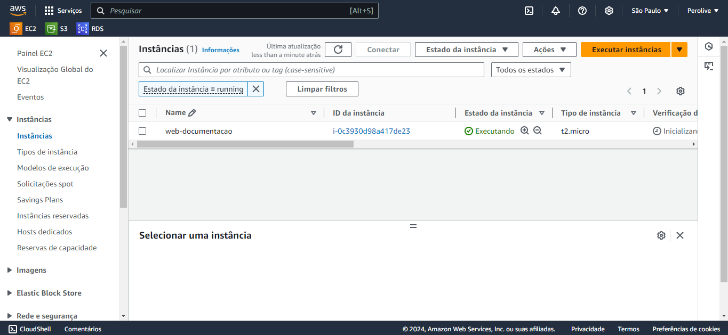This screenshot has width=728, height=335.
Task: Go to next page of instances
Action: (x=659, y=91)
